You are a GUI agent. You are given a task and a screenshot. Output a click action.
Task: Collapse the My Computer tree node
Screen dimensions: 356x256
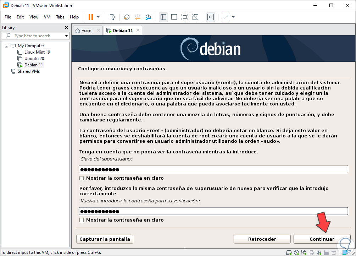pyautogui.click(x=7, y=46)
